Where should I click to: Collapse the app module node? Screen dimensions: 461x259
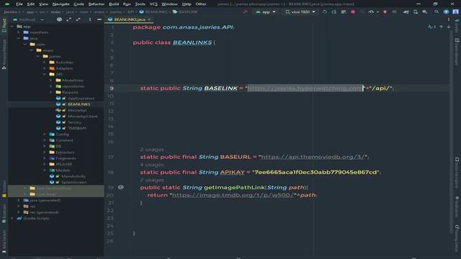[x=12, y=27]
